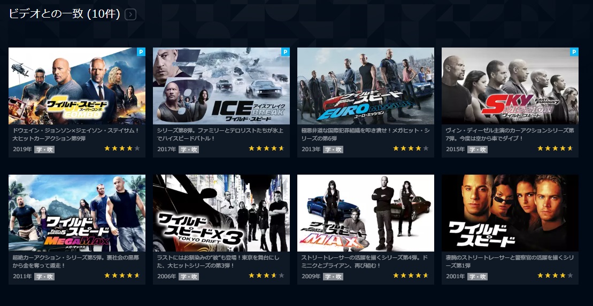The height and width of the screenshot is (306, 593).
Task: Click the 字・吹 badge on the 2011 movie
Action: (44, 277)
